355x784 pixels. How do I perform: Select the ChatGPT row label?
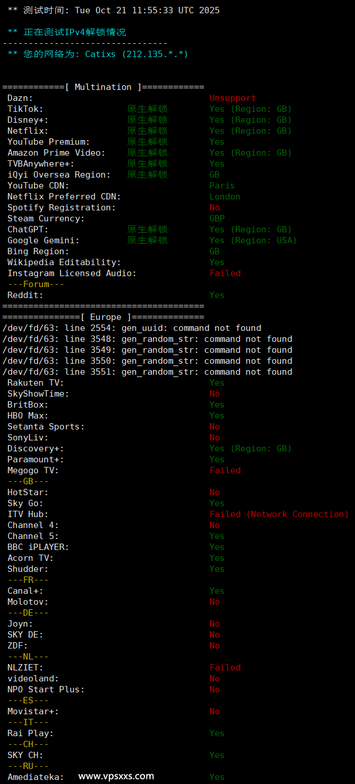pyautogui.click(x=28, y=229)
